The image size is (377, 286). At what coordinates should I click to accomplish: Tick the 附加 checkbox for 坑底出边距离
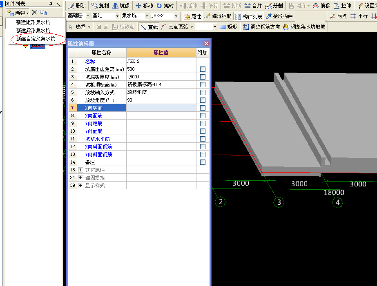coord(203,69)
